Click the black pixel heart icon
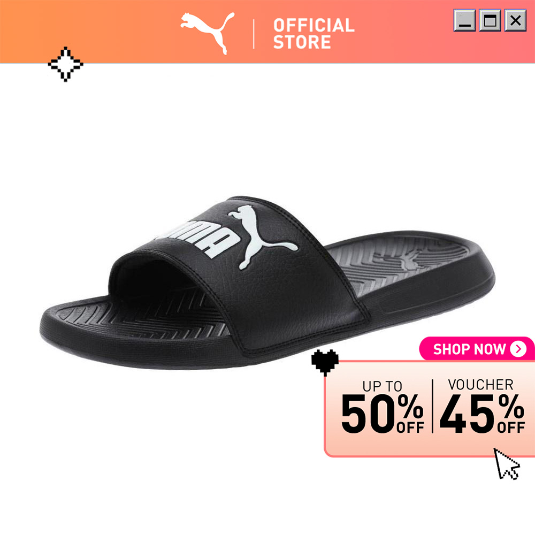The image size is (535, 535). click(x=325, y=362)
